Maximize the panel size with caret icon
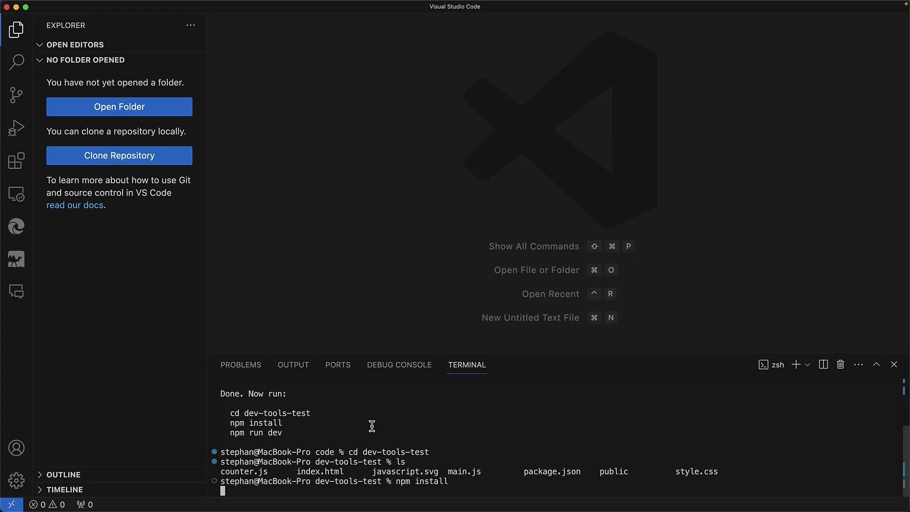 pos(876,364)
